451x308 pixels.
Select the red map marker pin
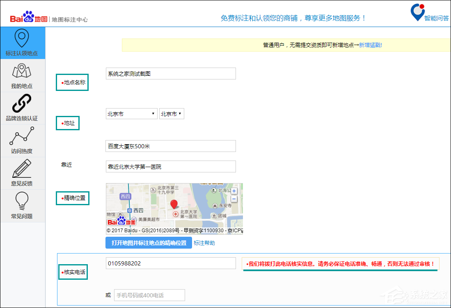(x=174, y=204)
